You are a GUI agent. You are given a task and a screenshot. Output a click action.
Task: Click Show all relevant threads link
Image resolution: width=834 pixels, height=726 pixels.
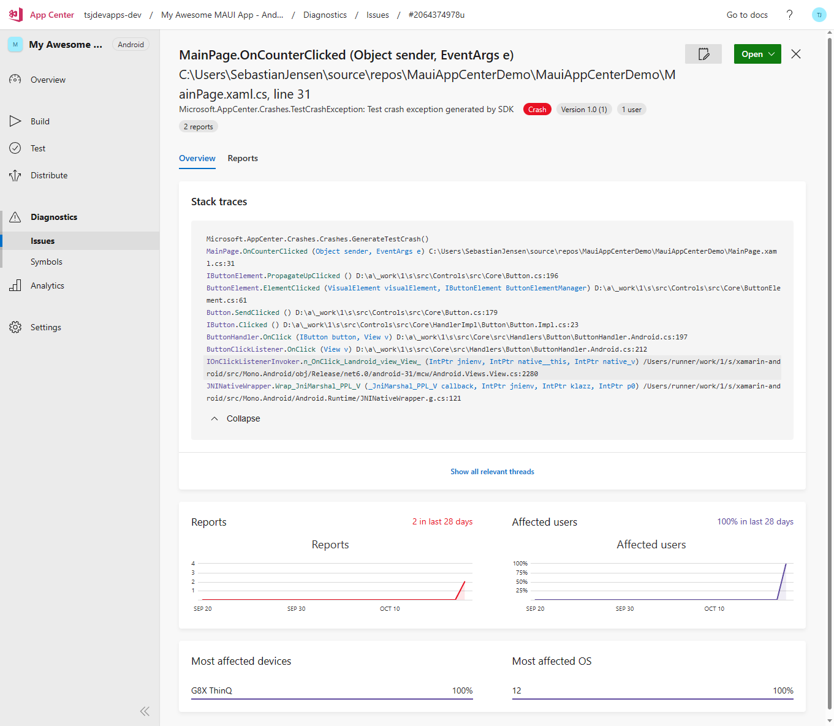click(x=492, y=472)
